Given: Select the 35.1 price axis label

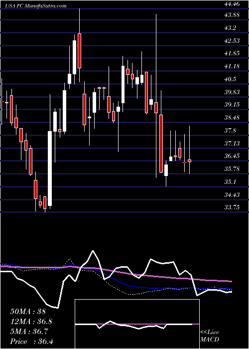Looking at the screenshot, I should click(x=231, y=182).
